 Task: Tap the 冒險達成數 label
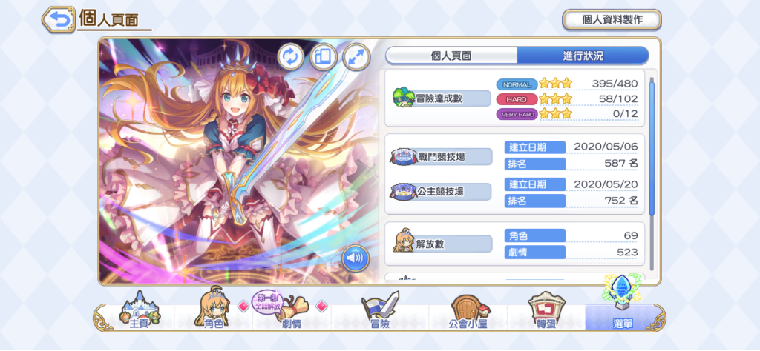click(x=441, y=98)
